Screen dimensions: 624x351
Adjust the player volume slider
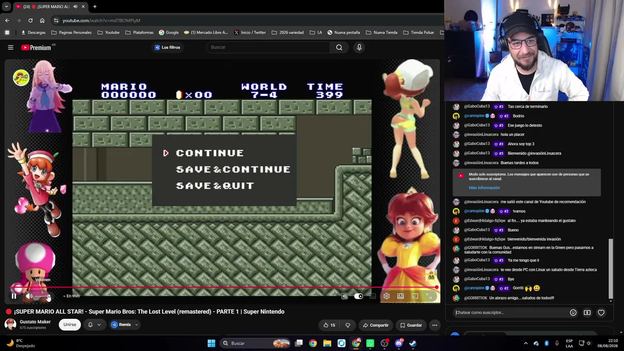[42, 296]
